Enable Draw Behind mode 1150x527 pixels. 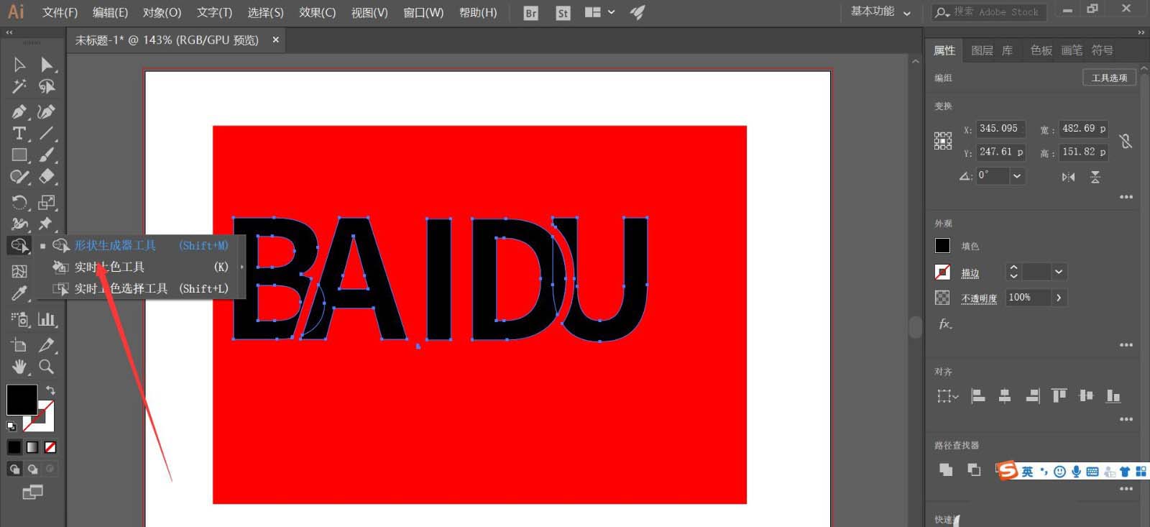pos(32,469)
